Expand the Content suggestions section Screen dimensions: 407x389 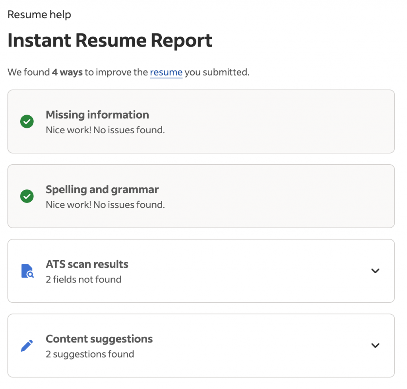coord(375,346)
